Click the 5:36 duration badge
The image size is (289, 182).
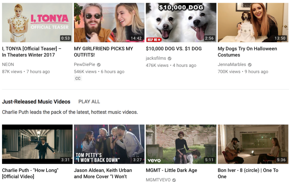pos(281,160)
